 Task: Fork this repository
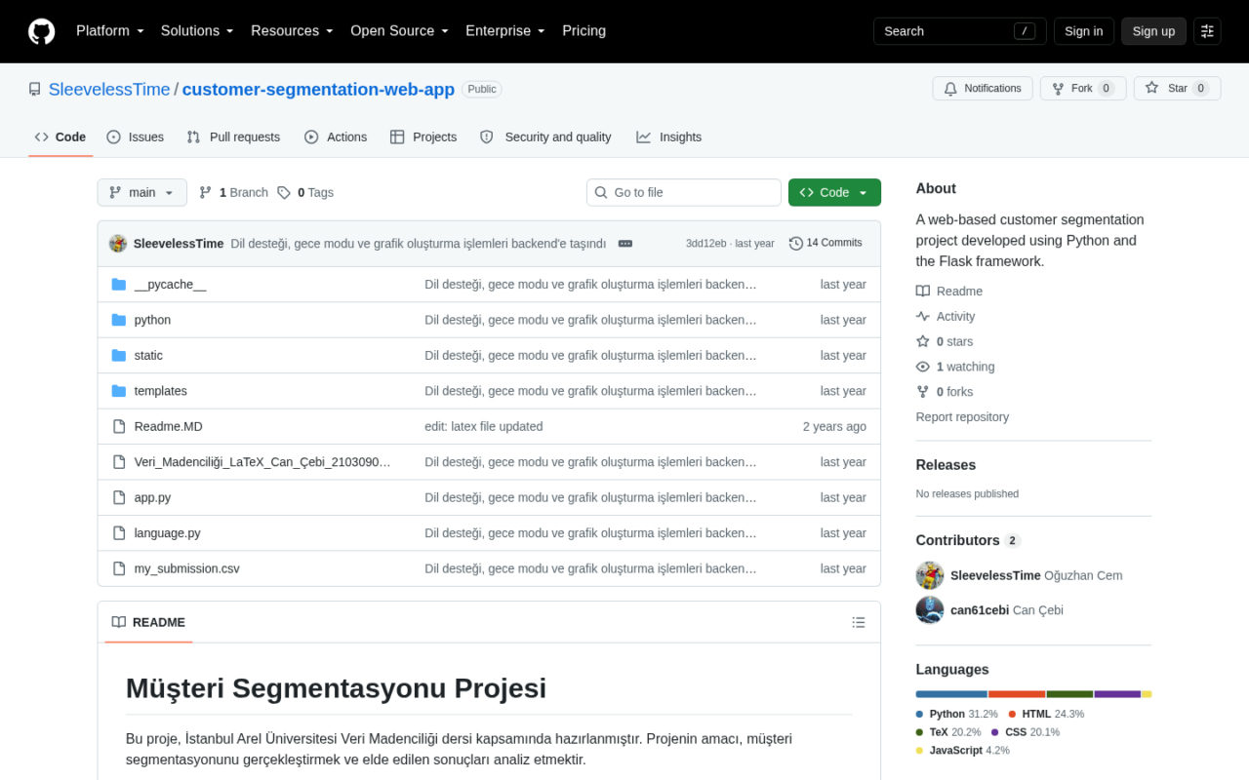coord(1083,89)
